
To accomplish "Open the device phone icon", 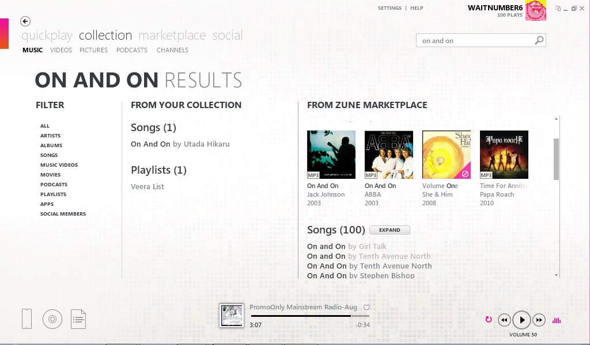I will [x=27, y=319].
